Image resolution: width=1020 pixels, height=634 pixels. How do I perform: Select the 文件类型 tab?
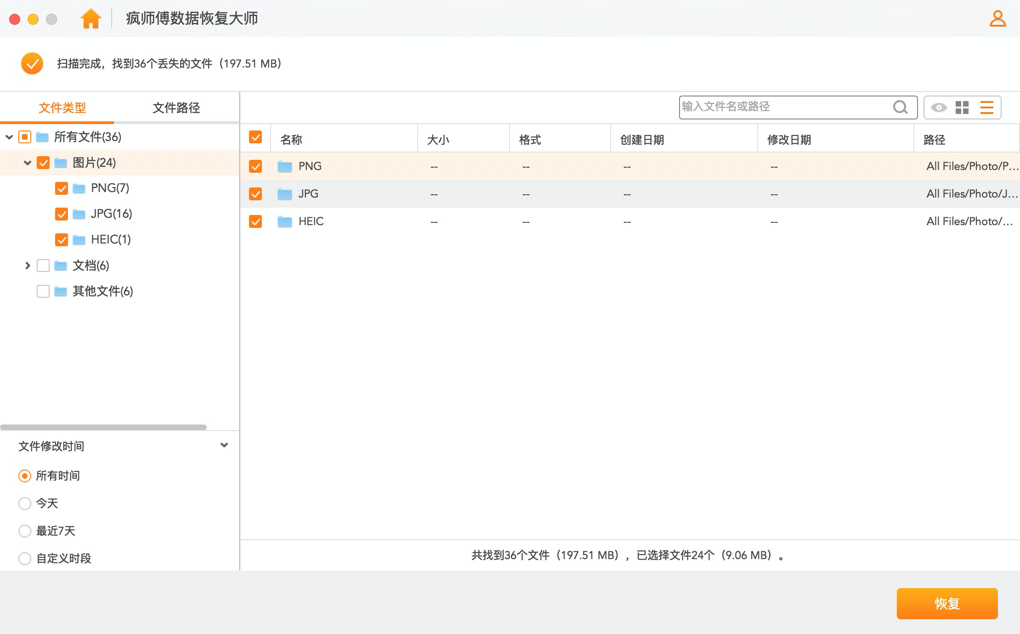[x=62, y=108]
